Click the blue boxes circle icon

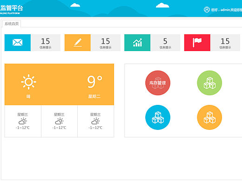coord(158,117)
